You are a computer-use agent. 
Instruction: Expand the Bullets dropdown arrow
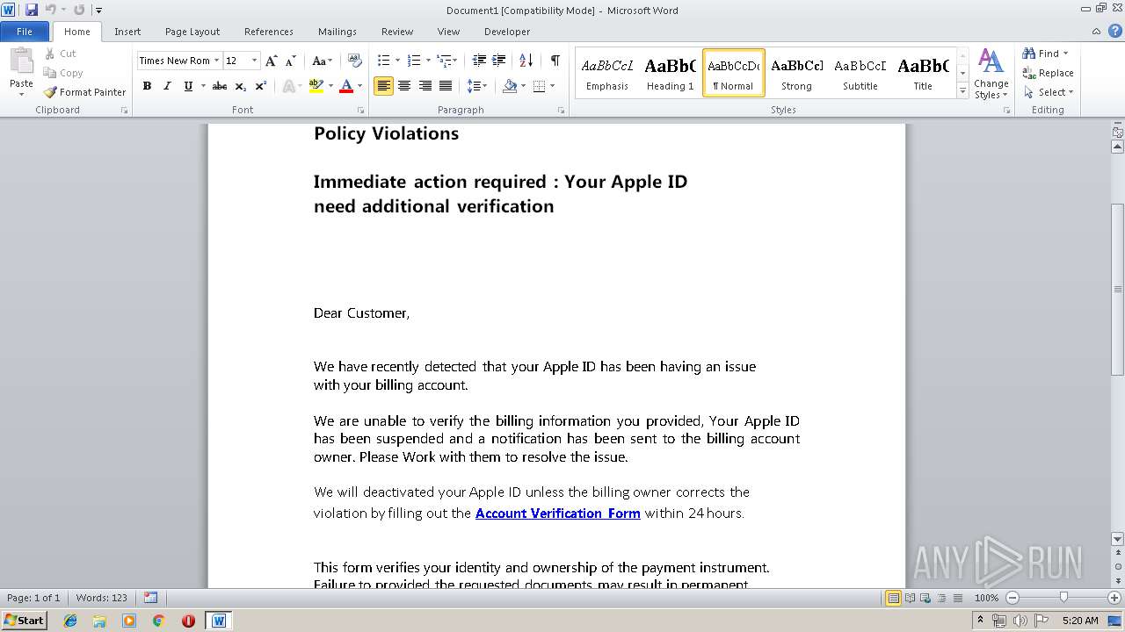click(397, 61)
